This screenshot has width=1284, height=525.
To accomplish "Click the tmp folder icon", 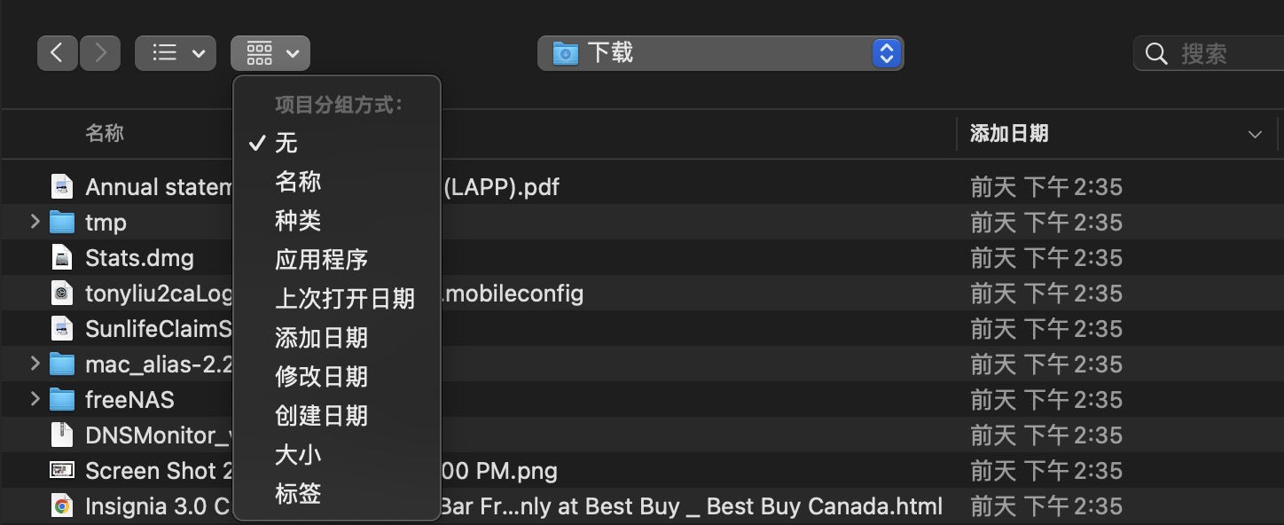I will 62,223.
